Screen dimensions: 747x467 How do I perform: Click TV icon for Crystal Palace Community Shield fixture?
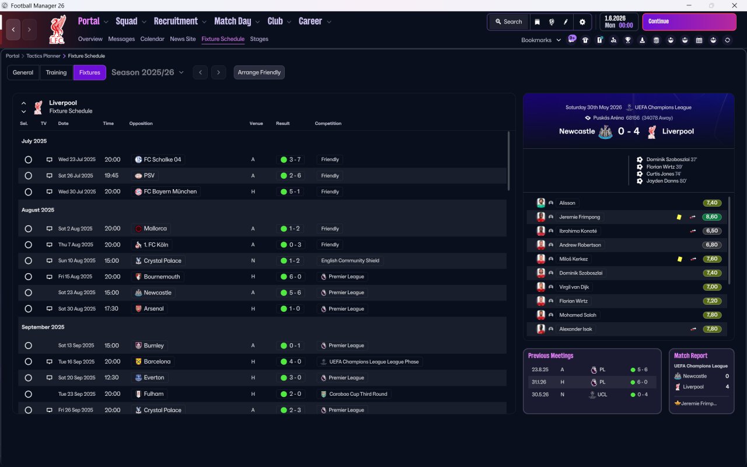[x=50, y=261]
